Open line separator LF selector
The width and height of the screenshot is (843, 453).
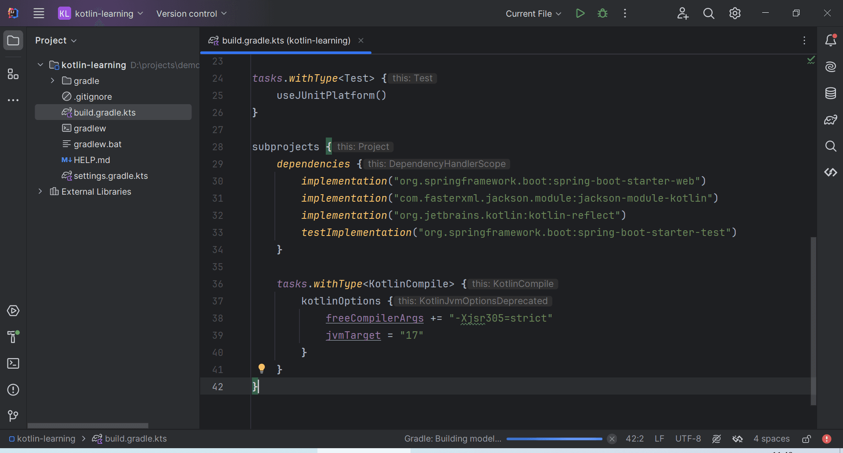click(659, 439)
